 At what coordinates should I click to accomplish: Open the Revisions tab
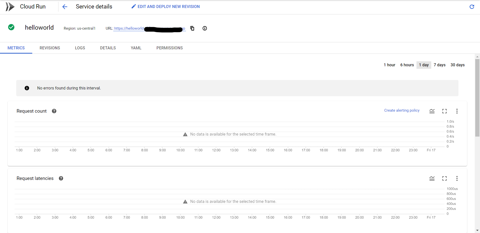tap(50, 48)
